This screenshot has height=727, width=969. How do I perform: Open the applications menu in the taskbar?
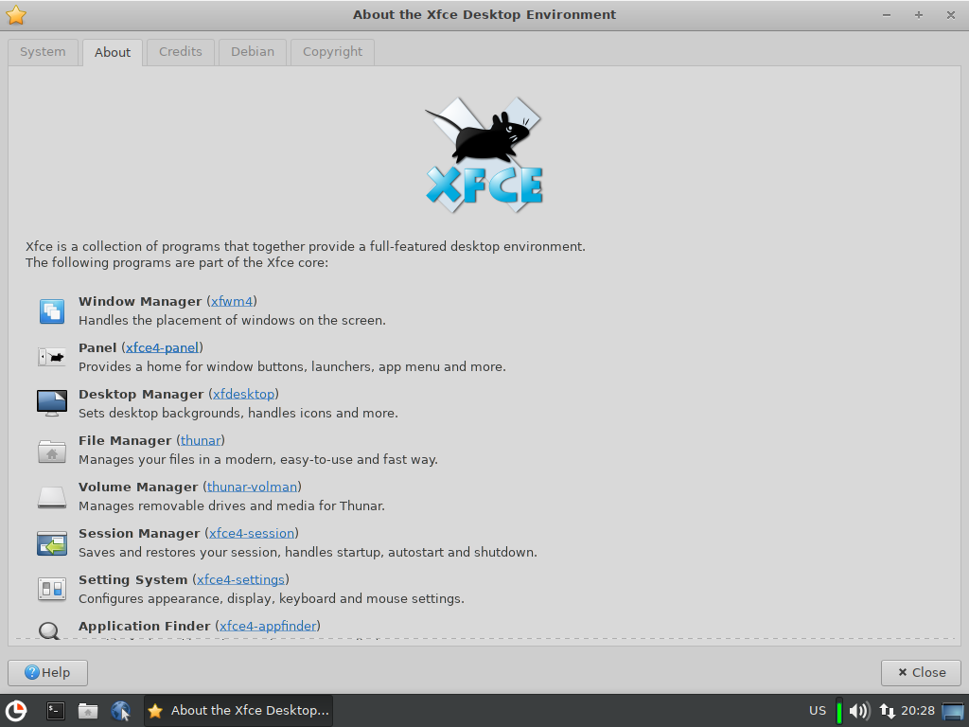click(x=16, y=711)
